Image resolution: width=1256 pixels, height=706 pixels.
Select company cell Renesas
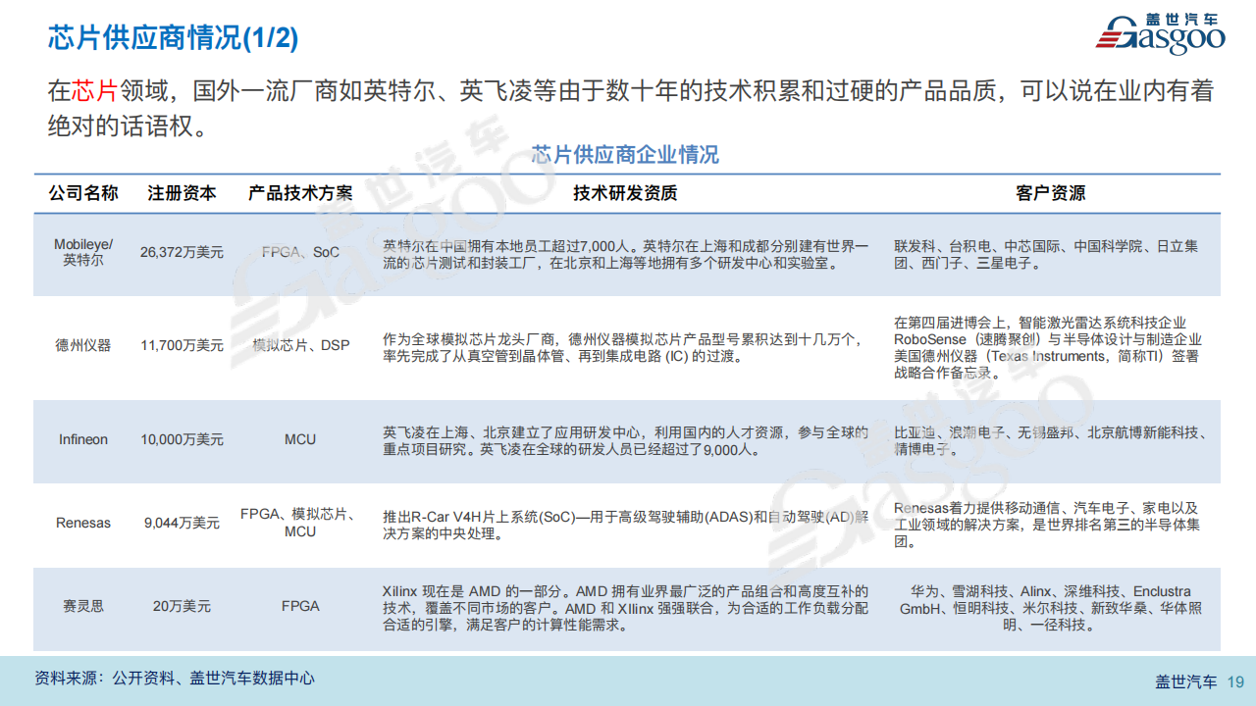pyautogui.click(x=83, y=524)
